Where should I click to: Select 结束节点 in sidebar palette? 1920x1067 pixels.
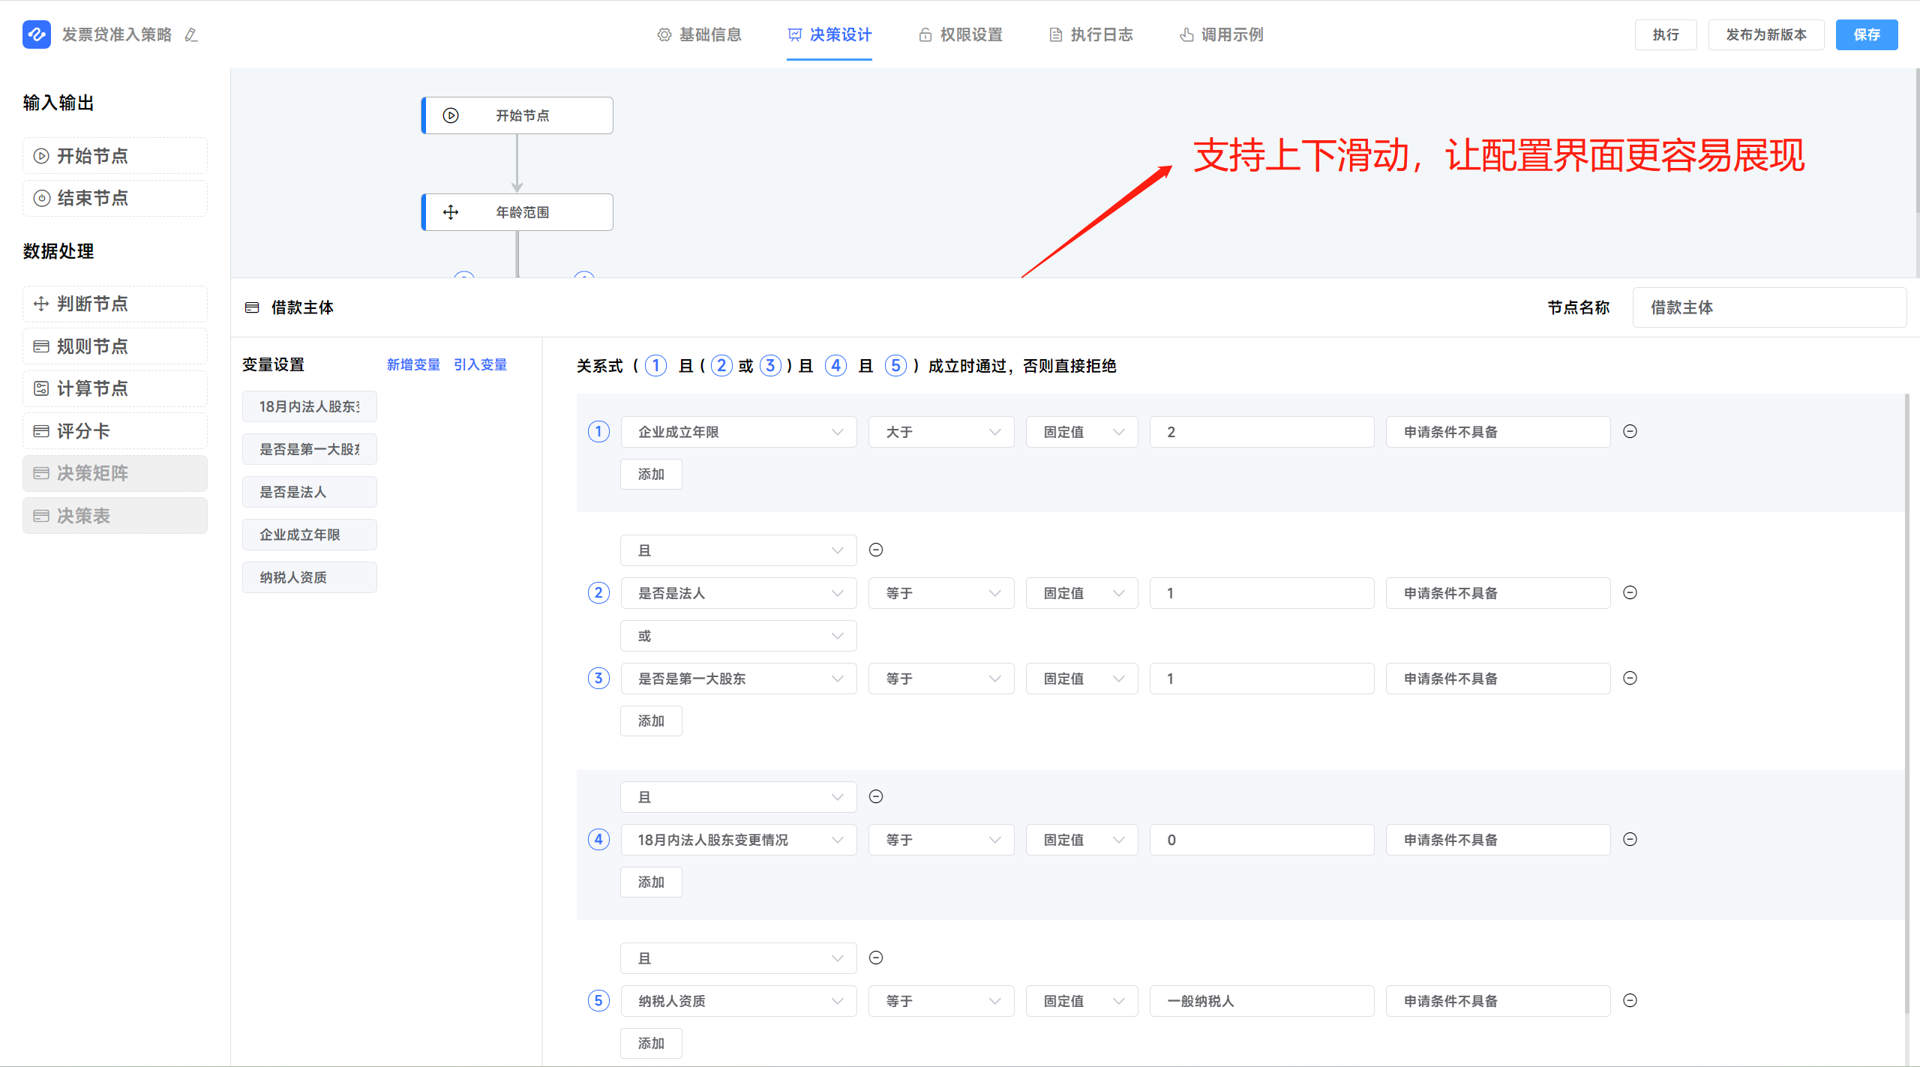pyautogui.click(x=115, y=198)
